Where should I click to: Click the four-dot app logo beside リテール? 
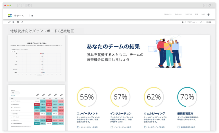tap(10, 16)
